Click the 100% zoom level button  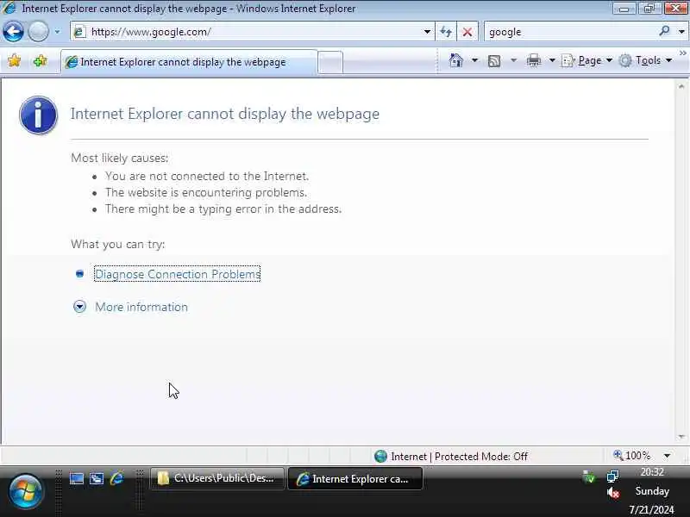point(632,456)
